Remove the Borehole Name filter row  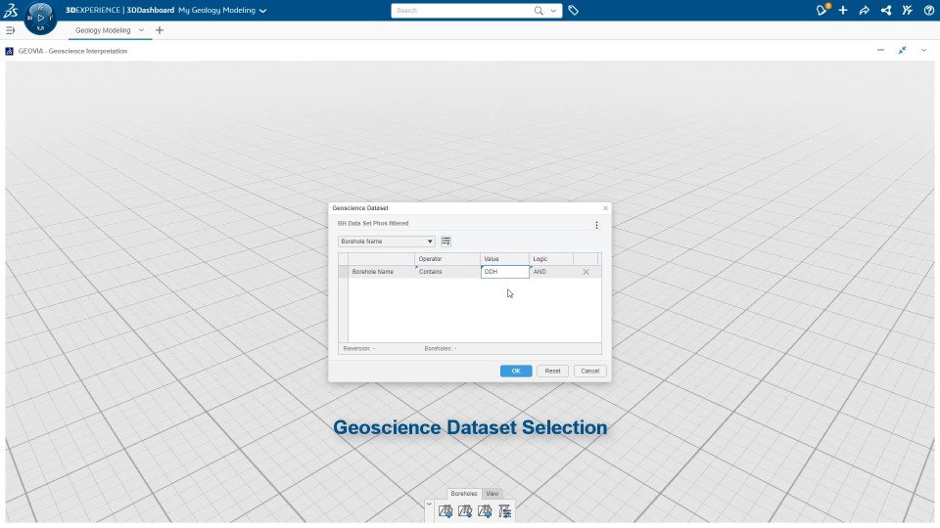(586, 272)
